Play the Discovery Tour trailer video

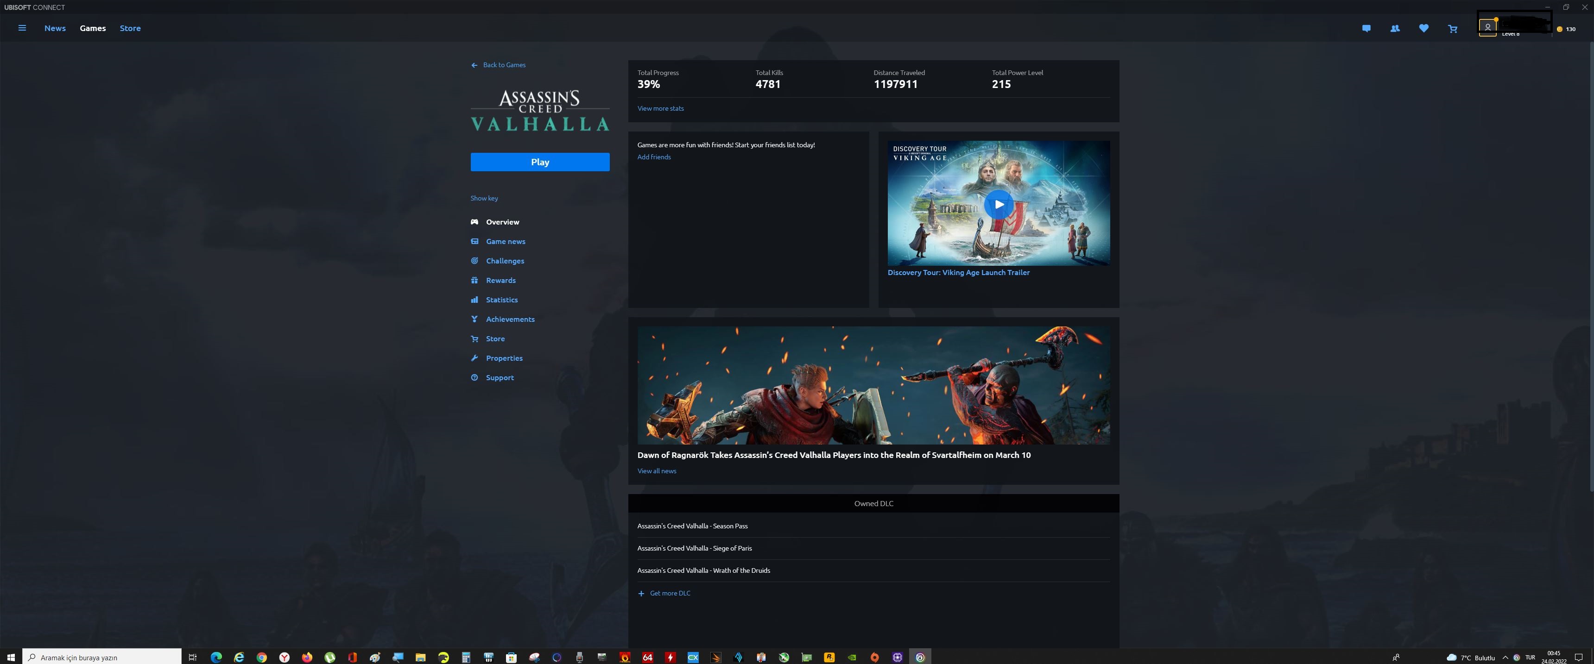[x=998, y=204]
